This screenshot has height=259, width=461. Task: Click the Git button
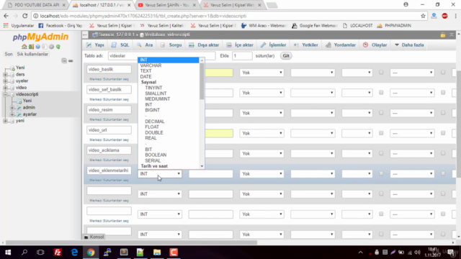coord(286,56)
